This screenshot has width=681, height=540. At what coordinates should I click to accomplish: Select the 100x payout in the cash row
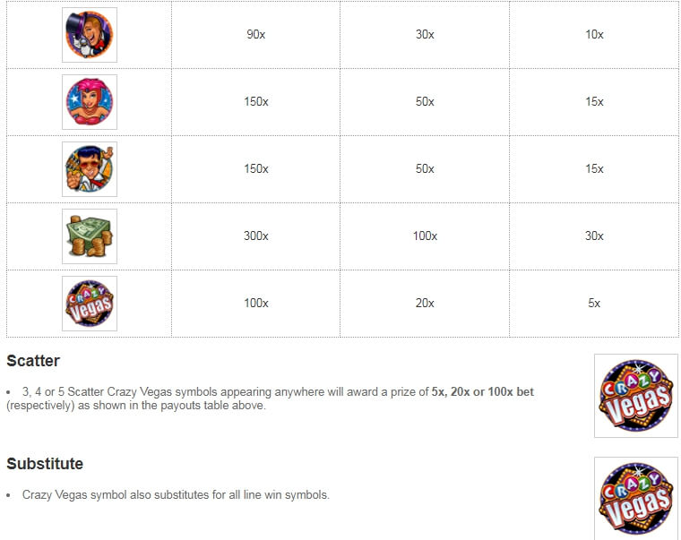(425, 236)
